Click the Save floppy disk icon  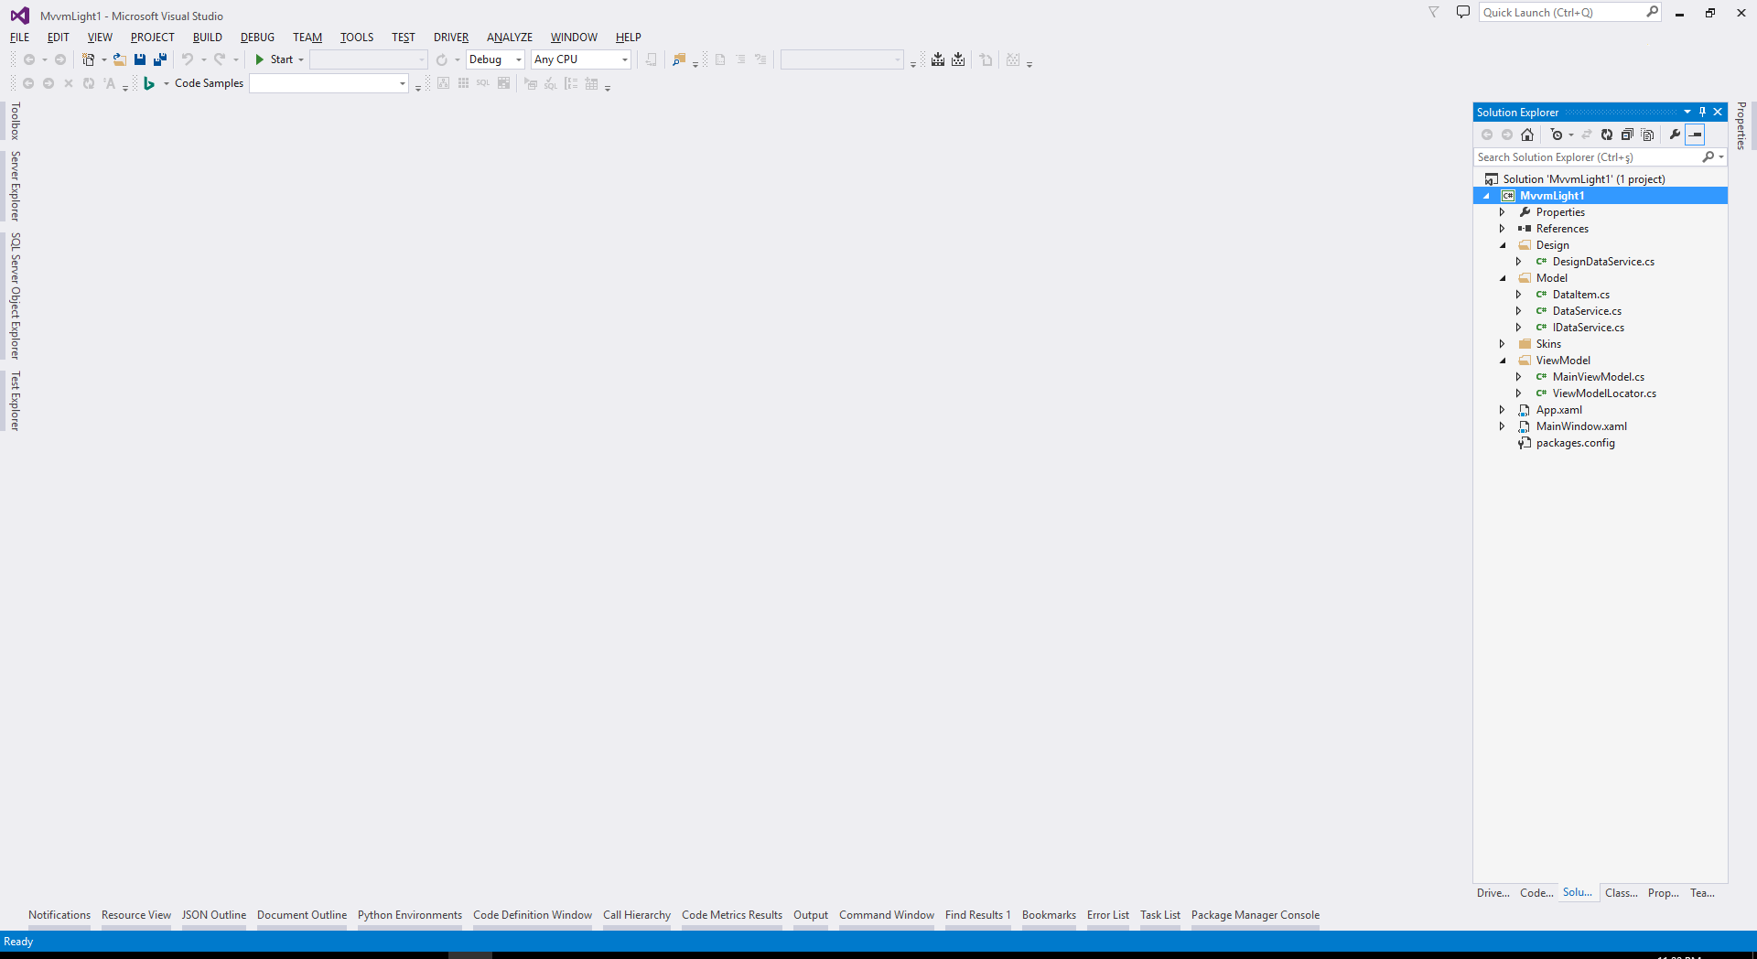[x=140, y=59]
